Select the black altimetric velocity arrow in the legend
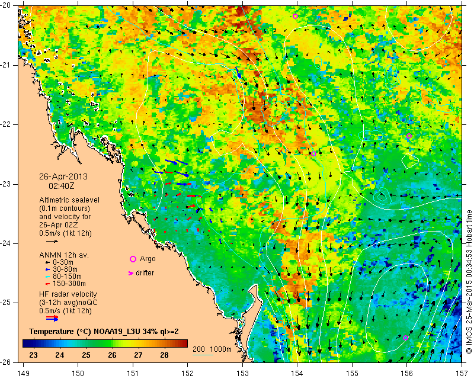Image resolution: width=474 pixels, height=379 pixels. (x=52, y=241)
